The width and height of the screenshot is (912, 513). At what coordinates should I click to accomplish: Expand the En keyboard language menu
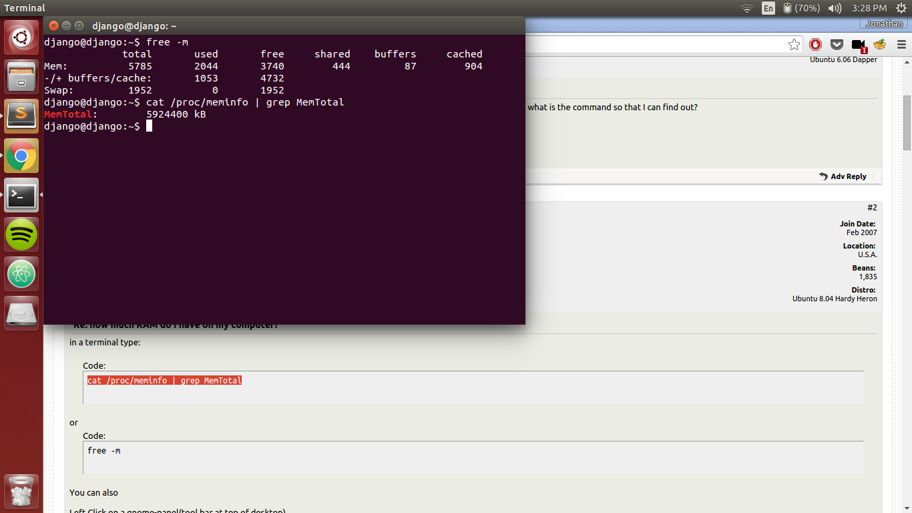pyautogui.click(x=768, y=8)
